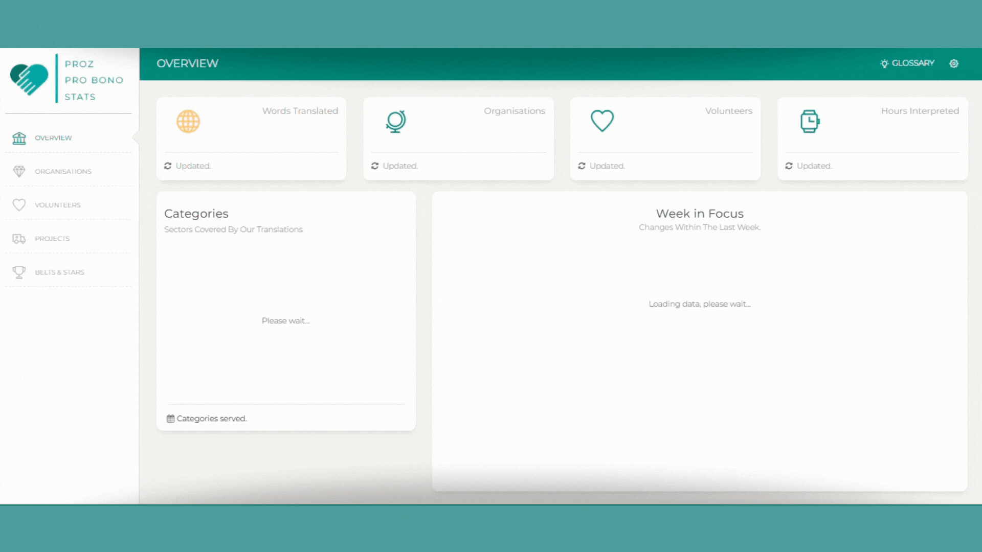982x552 pixels.
Task: Click the Organisations diamond icon
Action: pyautogui.click(x=19, y=171)
